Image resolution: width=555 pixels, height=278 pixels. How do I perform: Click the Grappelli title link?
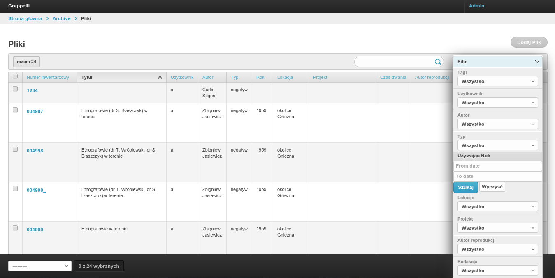coord(19,6)
